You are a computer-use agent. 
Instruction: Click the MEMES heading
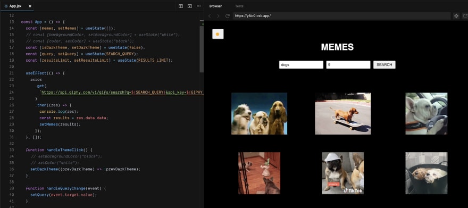(x=337, y=47)
